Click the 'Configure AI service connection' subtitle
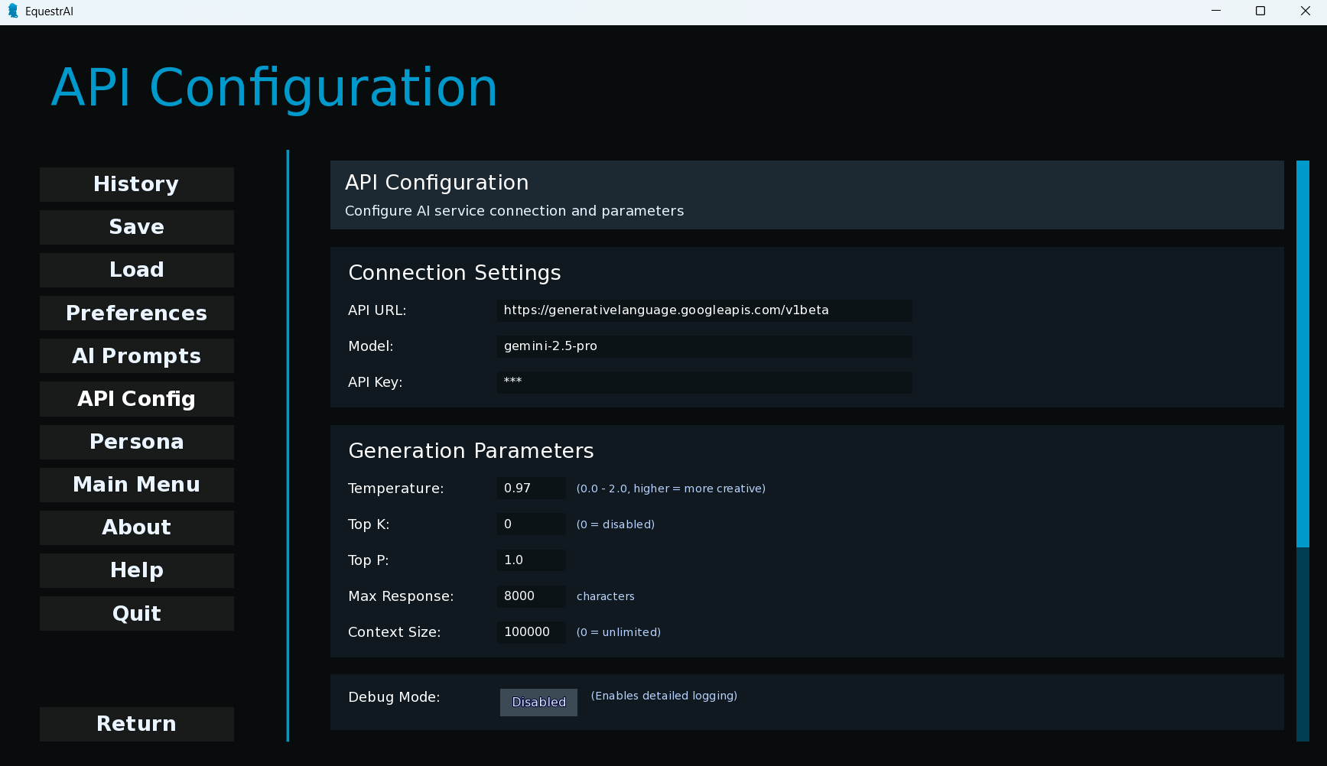This screenshot has width=1327, height=766. coord(514,211)
